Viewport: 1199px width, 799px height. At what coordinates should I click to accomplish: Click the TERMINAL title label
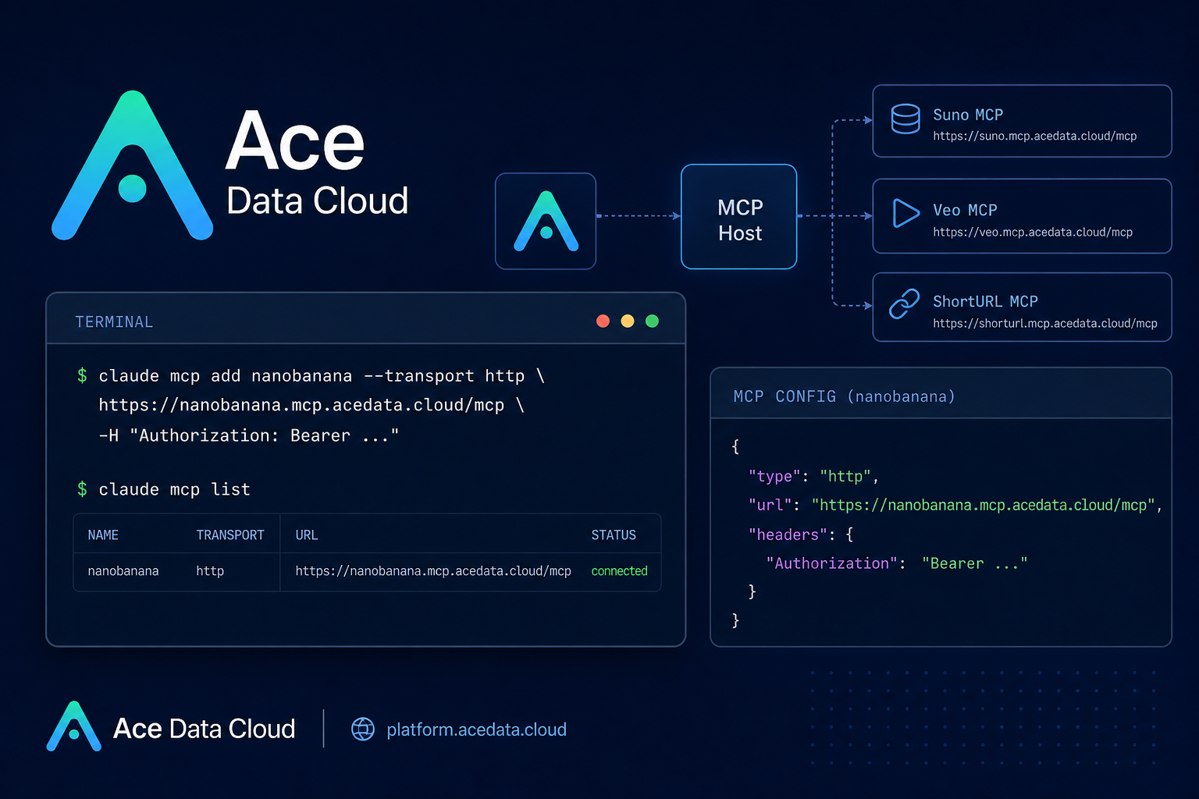pyautogui.click(x=114, y=321)
